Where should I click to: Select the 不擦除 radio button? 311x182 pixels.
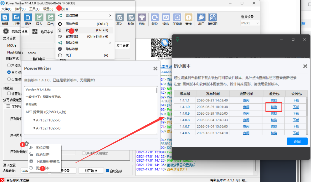(x=9, y=65)
